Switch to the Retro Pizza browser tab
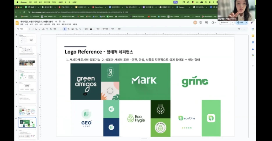The width and height of the screenshot is (272, 141). pos(99,7)
